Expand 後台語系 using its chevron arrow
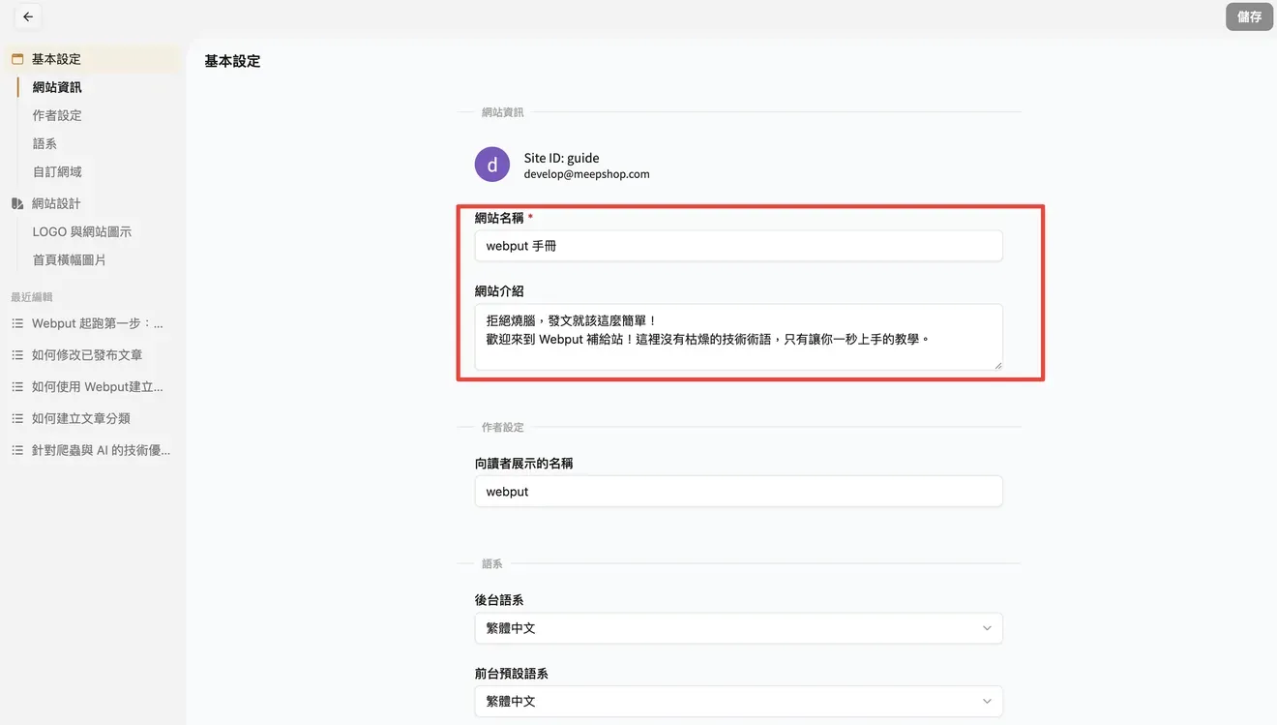The image size is (1277, 725). click(987, 628)
